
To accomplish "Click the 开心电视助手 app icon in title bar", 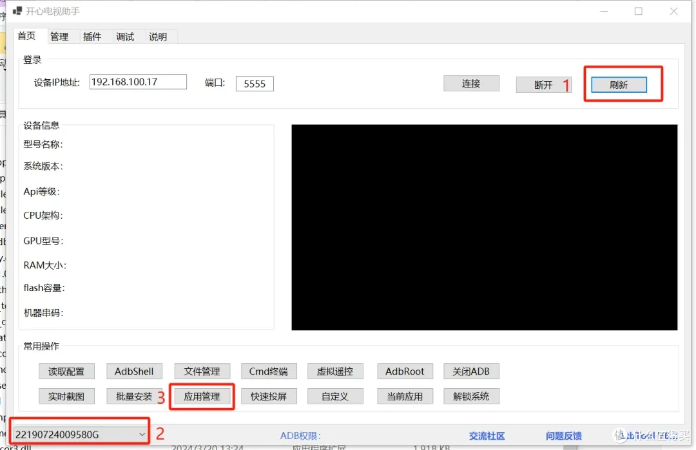I will (17, 11).
